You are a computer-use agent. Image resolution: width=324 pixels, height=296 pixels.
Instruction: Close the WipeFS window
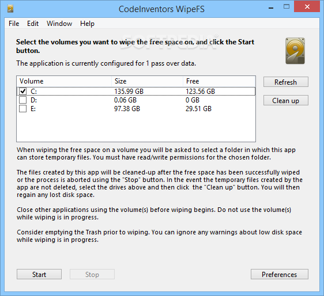pyautogui.click(x=307, y=6)
